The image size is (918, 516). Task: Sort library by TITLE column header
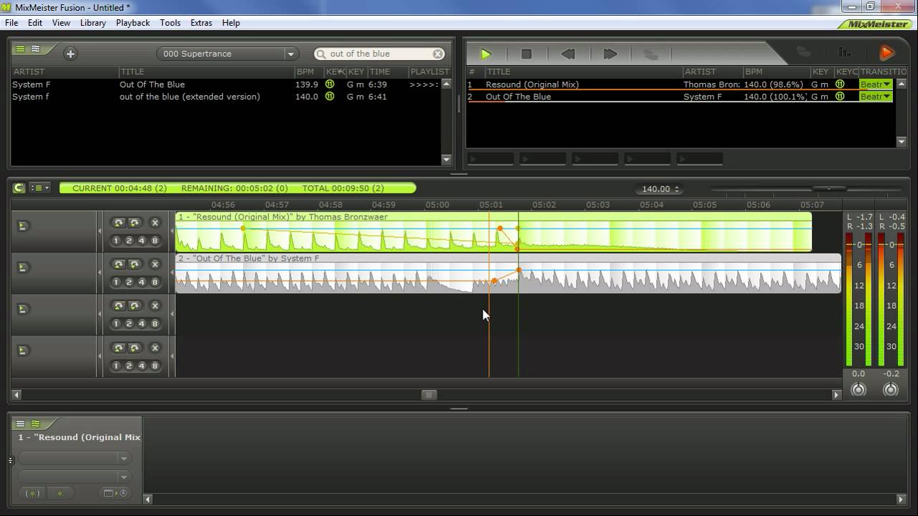[x=206, y=72]
